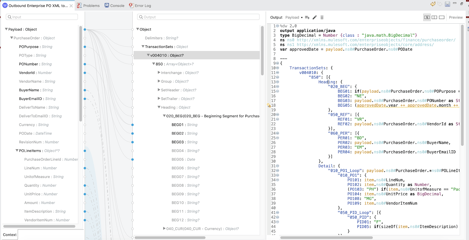Select the Delimiters : String? output field
The width and height of the screenshot is (469, 240).
162,38
